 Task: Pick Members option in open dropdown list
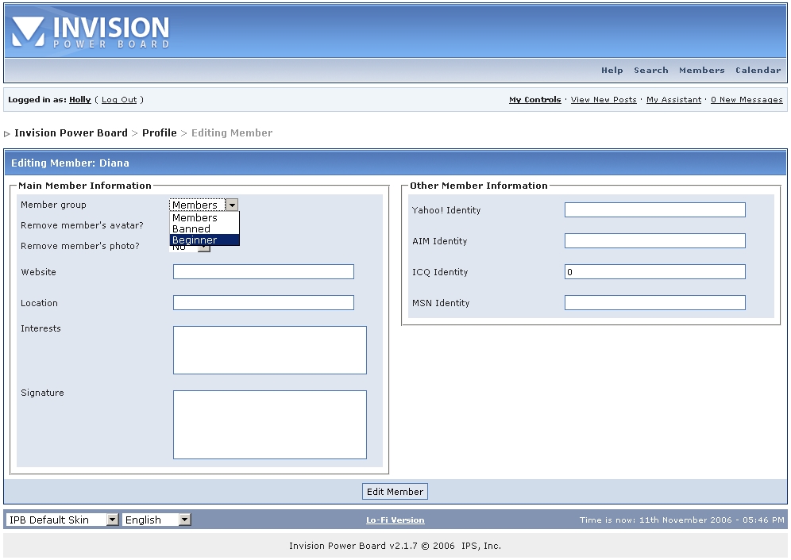click(x=195, y=217)
